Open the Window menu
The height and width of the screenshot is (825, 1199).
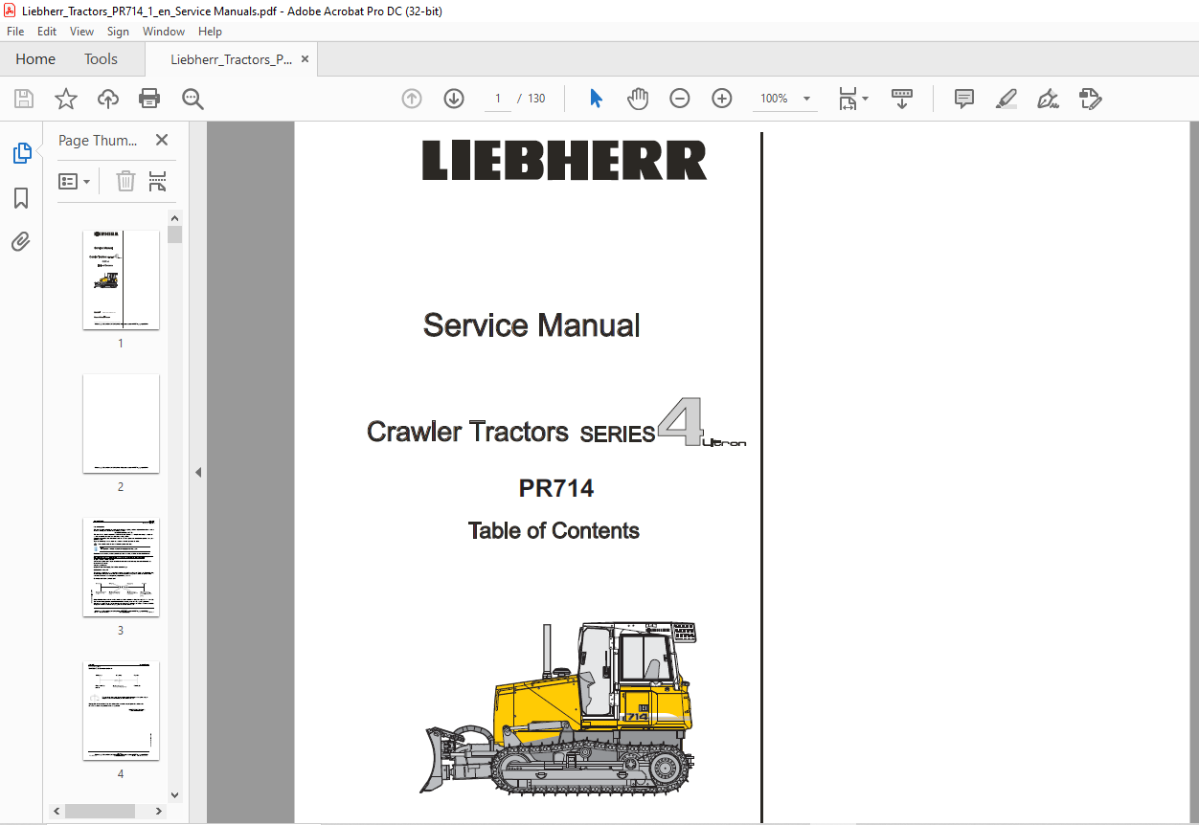tap(164, 32)
